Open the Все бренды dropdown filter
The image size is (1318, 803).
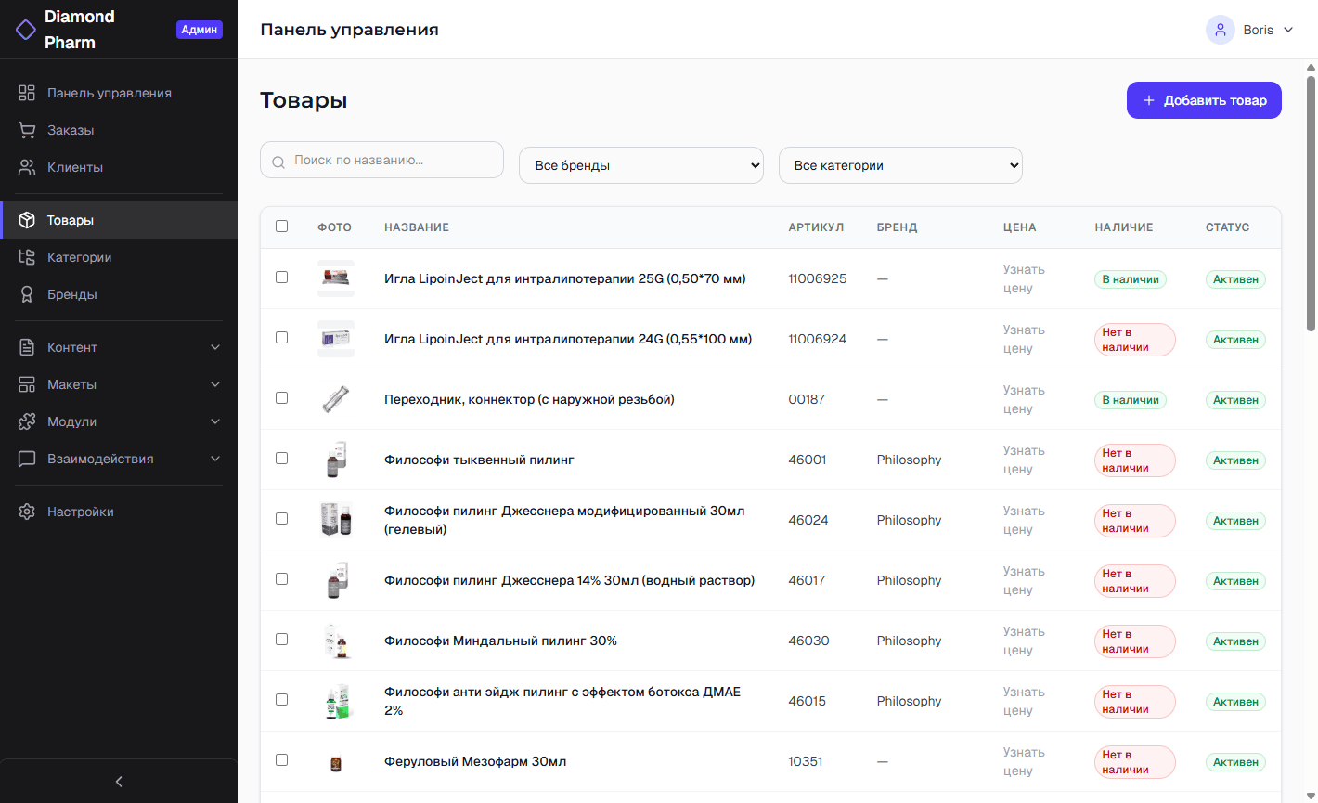tap(640, 165)
